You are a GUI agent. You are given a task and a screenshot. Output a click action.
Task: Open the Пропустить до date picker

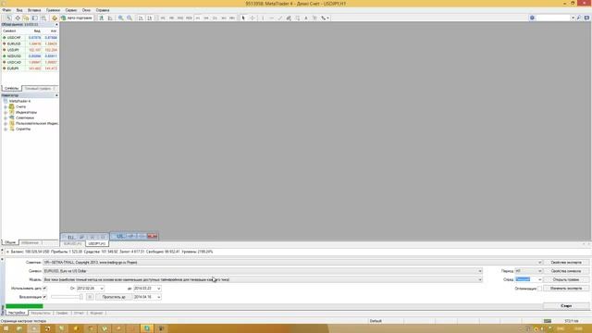click(158, 297)
